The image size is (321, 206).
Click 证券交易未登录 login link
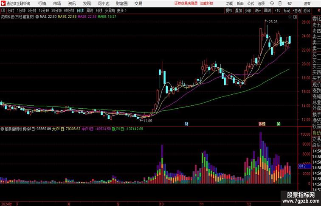(x=186, y=3)
